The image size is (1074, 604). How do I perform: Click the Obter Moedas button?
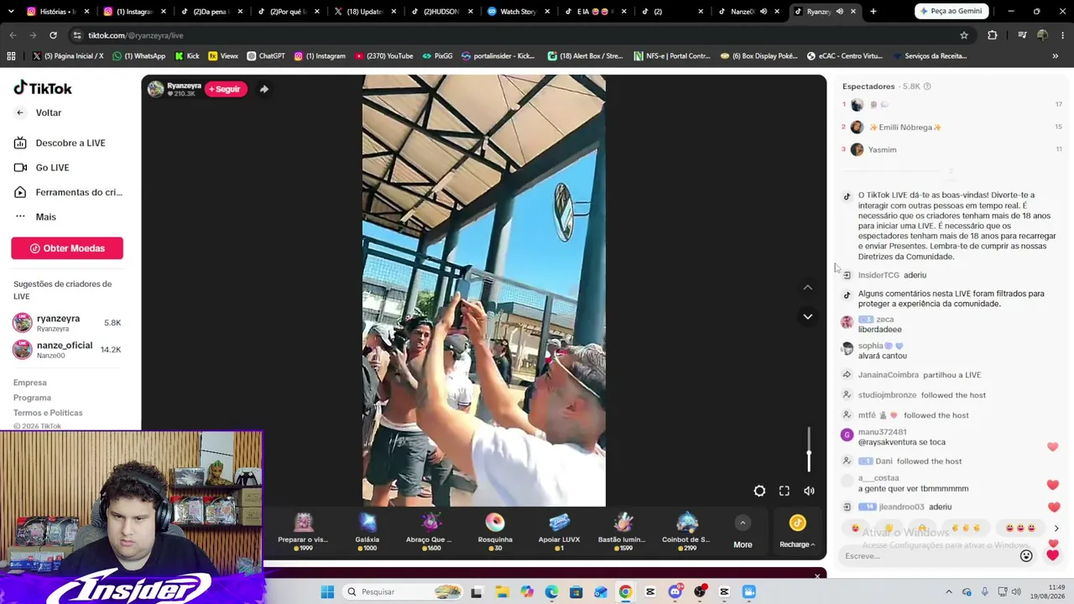(x=67, y=248)
